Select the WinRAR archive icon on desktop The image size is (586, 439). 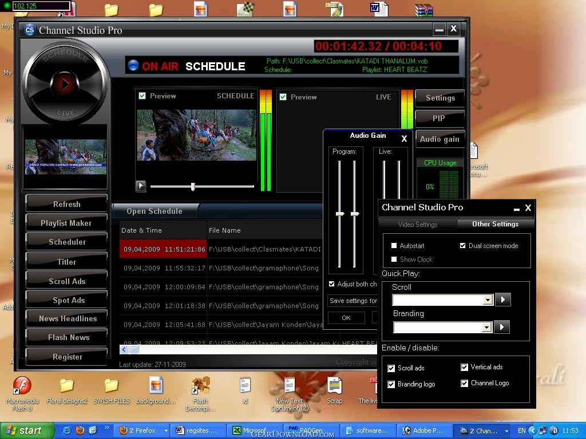click(x=424, y=9)
